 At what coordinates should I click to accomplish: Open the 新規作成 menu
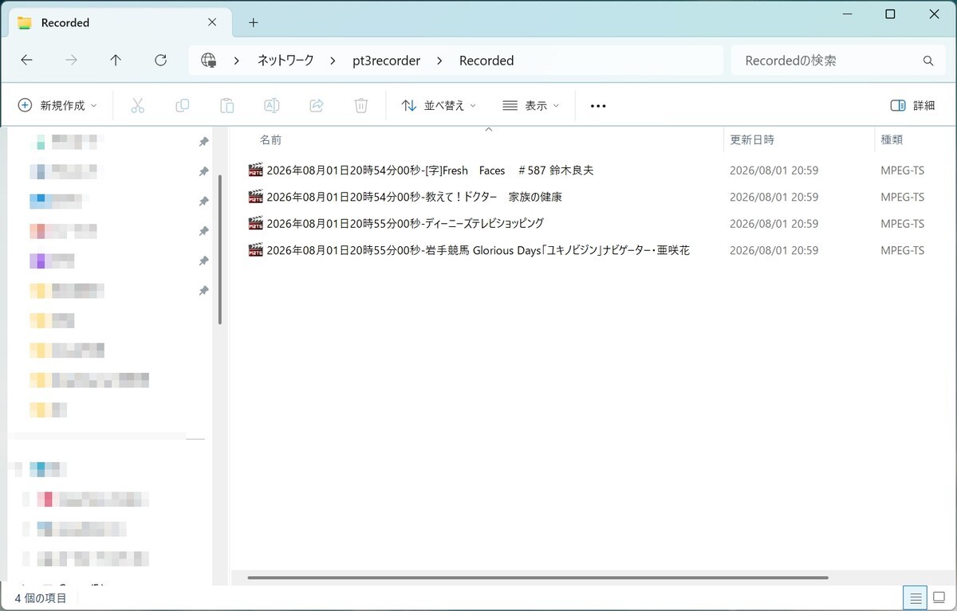57,105
